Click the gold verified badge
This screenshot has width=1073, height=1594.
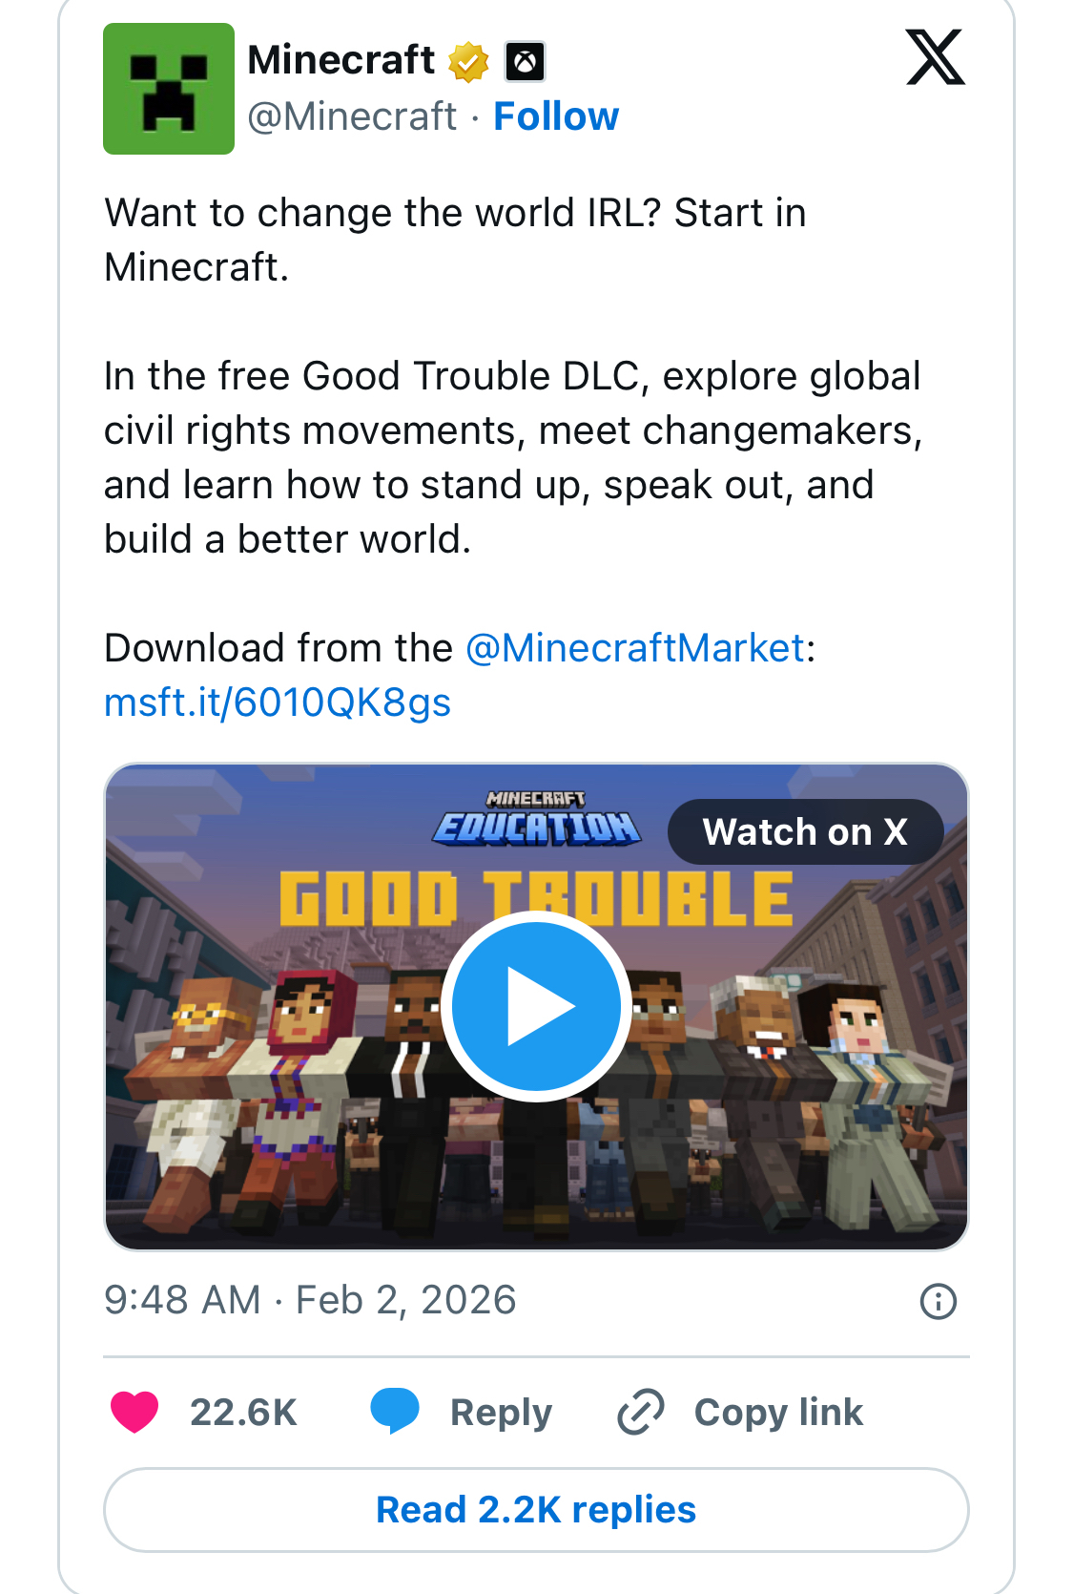click(x=468, y=62)
